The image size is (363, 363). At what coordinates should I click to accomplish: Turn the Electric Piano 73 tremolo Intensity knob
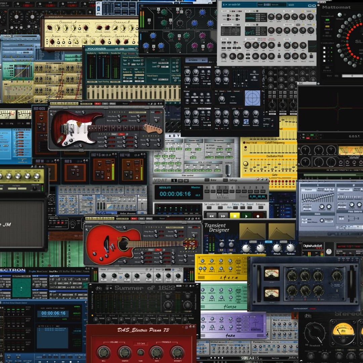177,352
